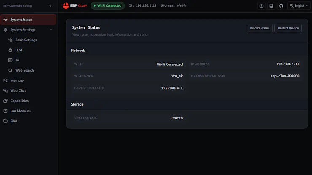Click the ESP-Claw logo
Image resolution: width=312 pixels, height=175 pixels.
(x=75, y=5)
